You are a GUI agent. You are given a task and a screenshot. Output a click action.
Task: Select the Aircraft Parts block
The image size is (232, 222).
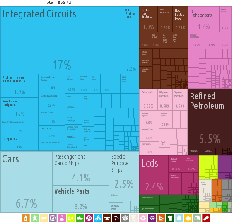tap(116, 207)
